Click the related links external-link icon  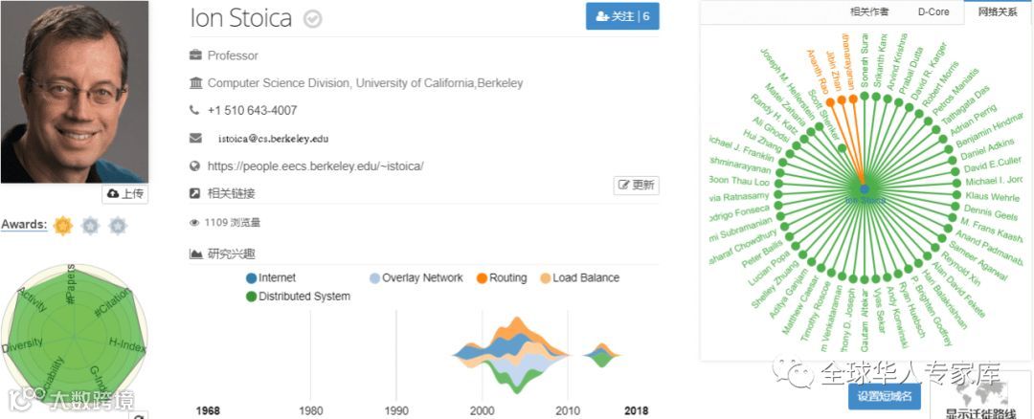pos(196,193)
